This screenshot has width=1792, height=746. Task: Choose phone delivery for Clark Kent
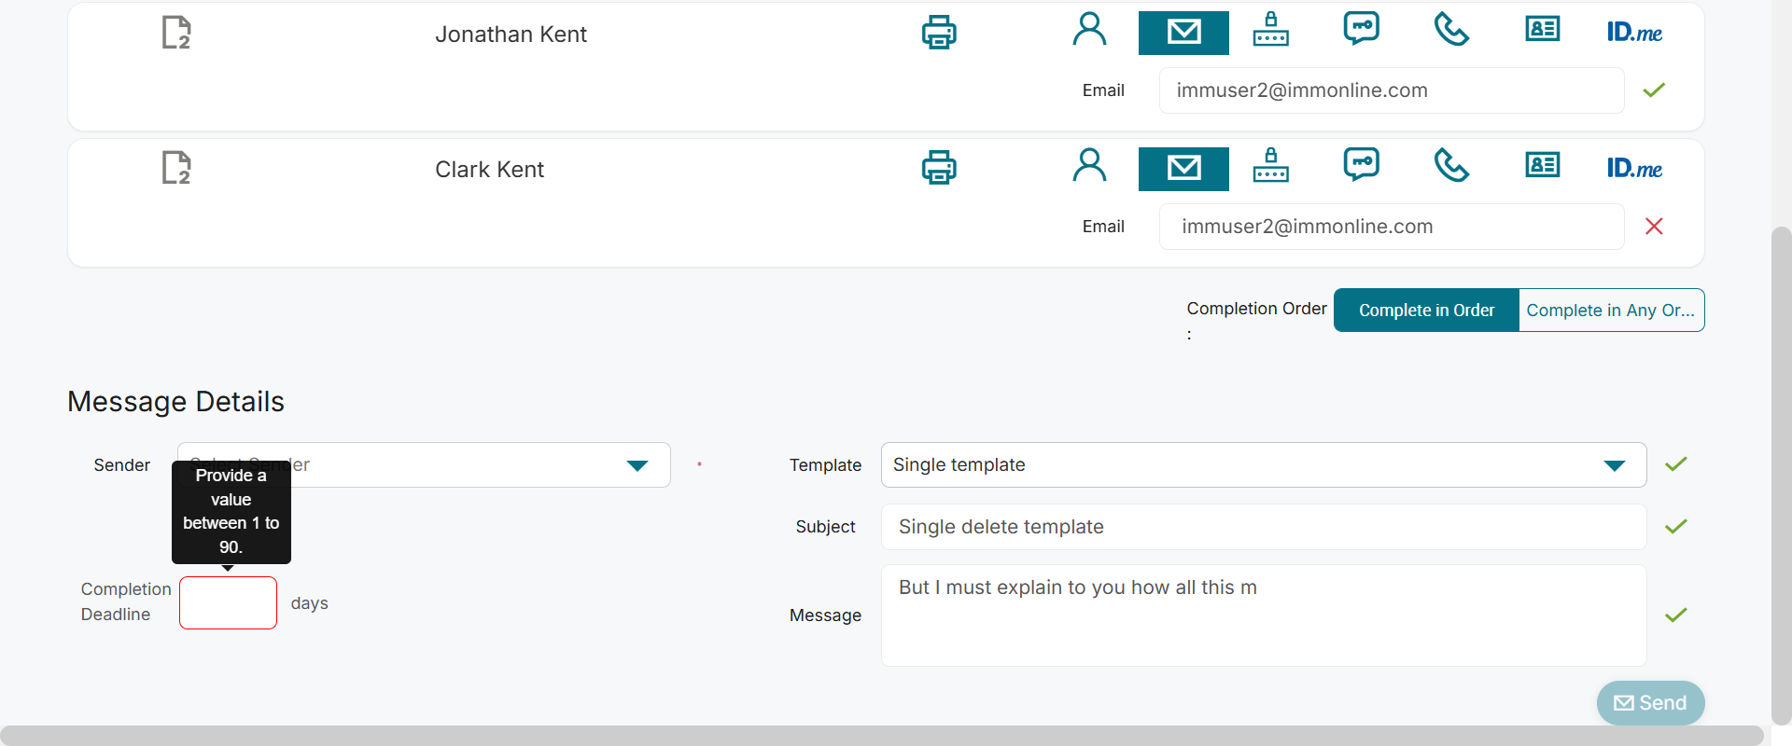(x=1451, y=167)
